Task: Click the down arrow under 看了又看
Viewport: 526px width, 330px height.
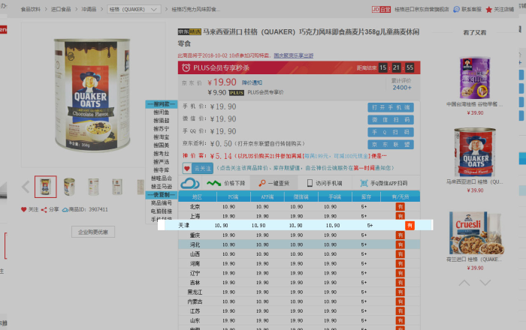Action: pos(485,283)
